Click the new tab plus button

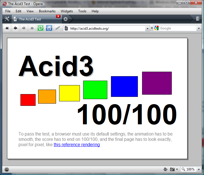[65, 19]
